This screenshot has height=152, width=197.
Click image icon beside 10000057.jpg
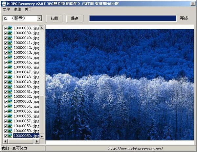point(10,121)
